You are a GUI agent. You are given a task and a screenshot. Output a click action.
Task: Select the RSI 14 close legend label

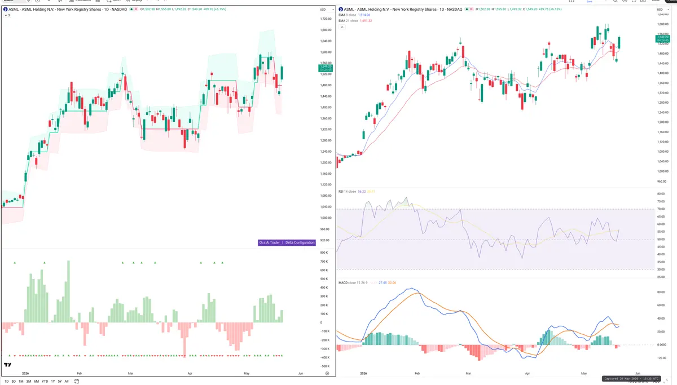pyautogui.click(x=348, y=192)
